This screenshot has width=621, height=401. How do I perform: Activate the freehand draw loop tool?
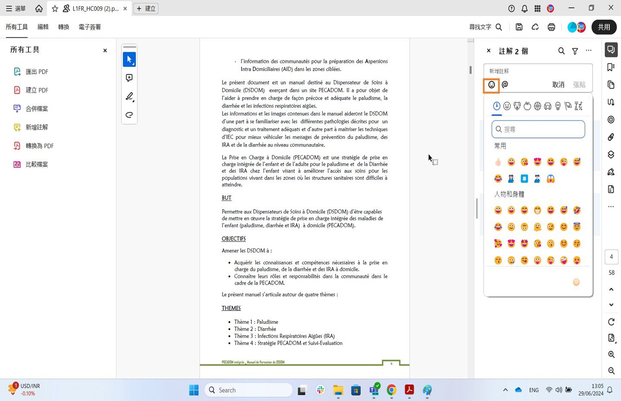point(129,115)
